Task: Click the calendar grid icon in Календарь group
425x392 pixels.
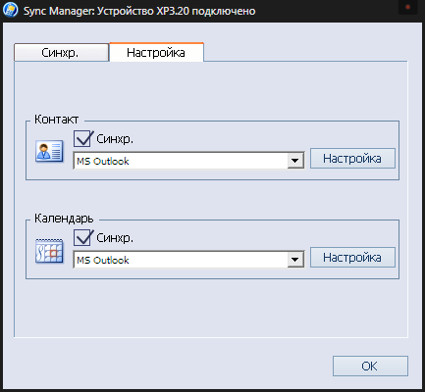Action: (49, 251)
